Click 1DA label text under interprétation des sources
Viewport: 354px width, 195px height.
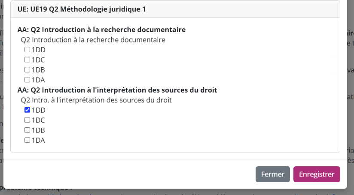(38, 140)
